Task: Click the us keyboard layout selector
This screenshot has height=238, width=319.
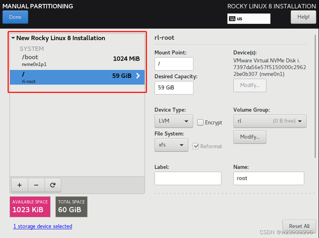Action: (249, 19)
